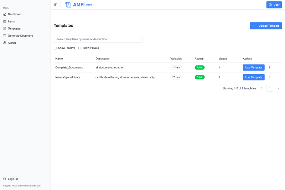Click the User button in the header
Viewport: 285px width, 190px height.
click(274, 5)
